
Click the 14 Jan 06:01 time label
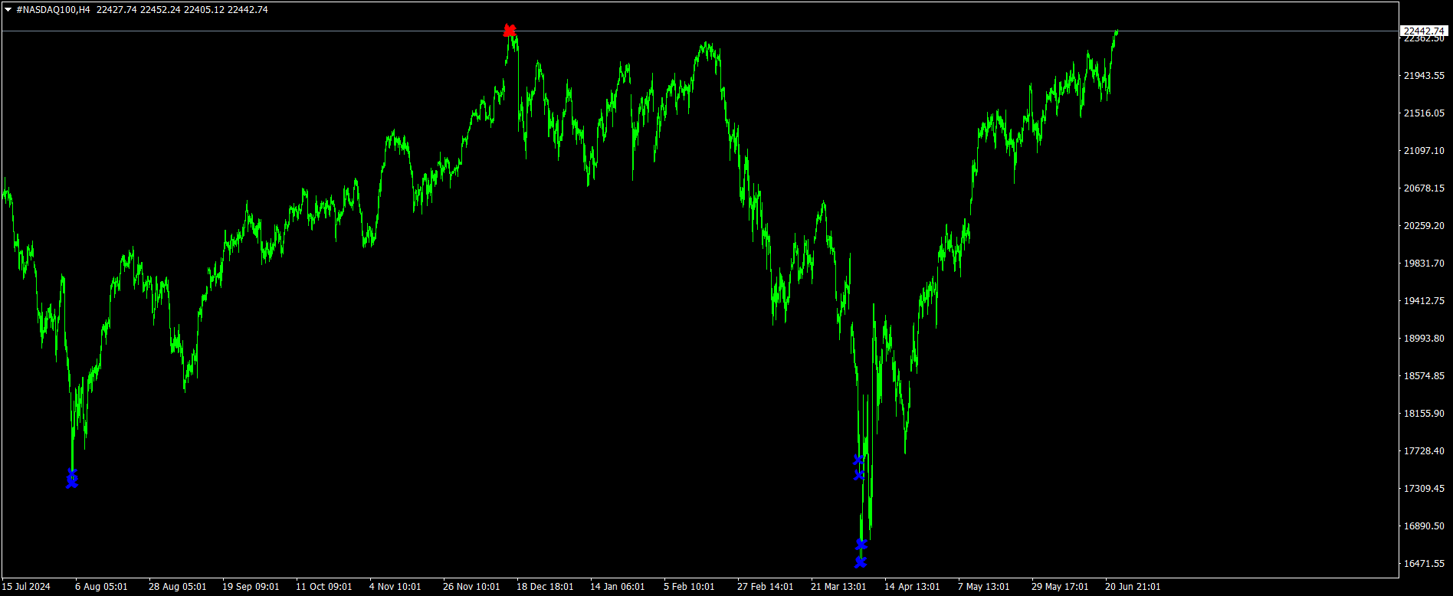(x=618, y=587)
